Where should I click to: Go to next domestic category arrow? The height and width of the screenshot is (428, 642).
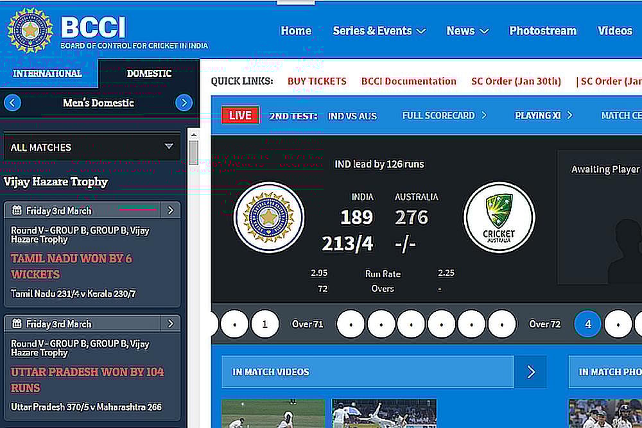click(184, 103)
